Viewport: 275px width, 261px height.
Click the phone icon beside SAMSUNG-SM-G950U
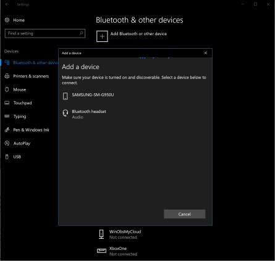pyautogui.click(x=66, y=96)
